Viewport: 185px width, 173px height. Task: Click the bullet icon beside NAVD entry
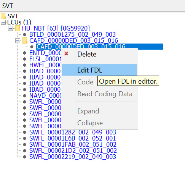point(25,96)
